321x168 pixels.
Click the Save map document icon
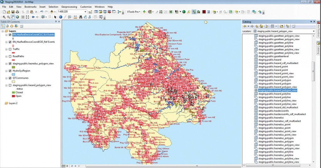coord(13,12)
